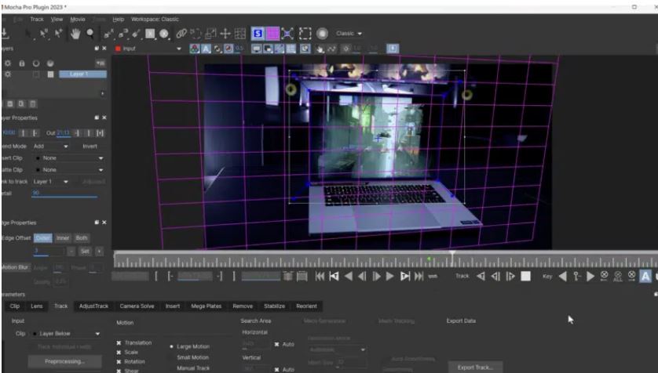Open the Matte Clip None dropdown
Viewport: 658px width, 373px height.
point(68,170)
